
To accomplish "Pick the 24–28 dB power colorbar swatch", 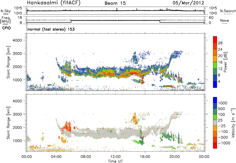I will (215, 46).
